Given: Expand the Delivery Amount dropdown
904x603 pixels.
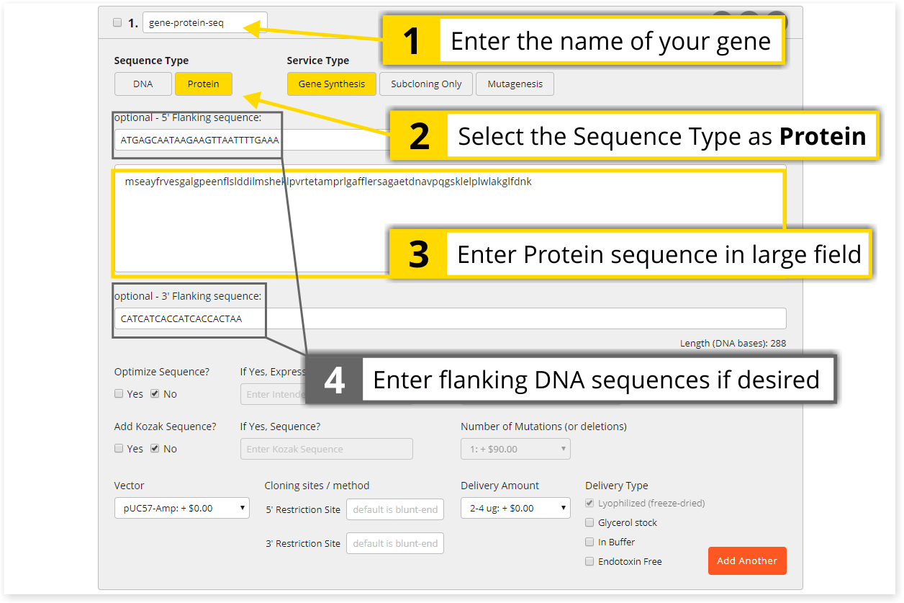Looking at the screenshot, I should (x=515, y=508).
